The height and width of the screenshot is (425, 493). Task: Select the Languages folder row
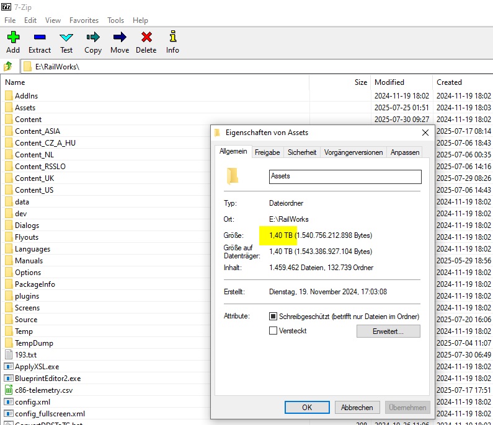click(107, 249)
